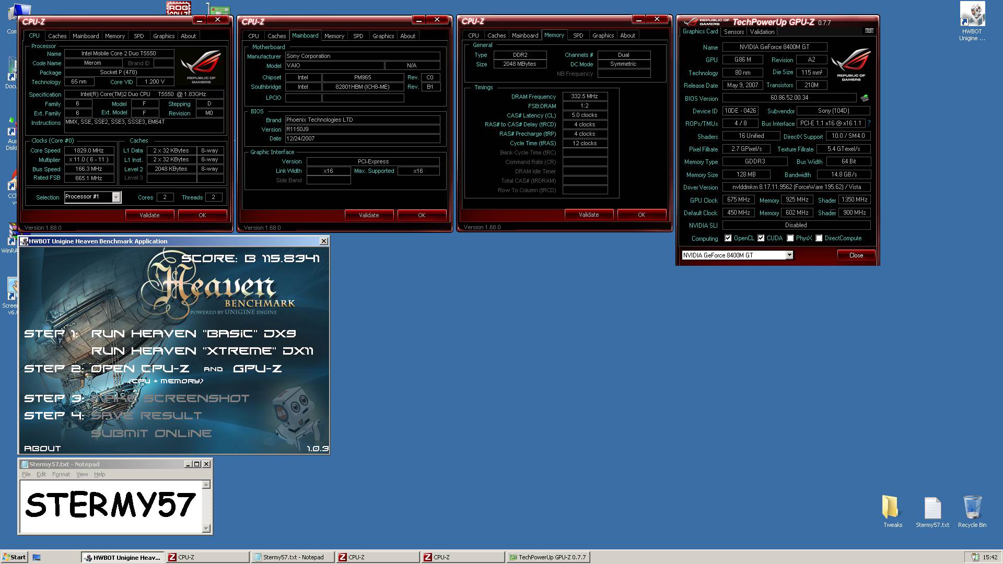Click GPU-Z link in Heaven app

(257, 369)
